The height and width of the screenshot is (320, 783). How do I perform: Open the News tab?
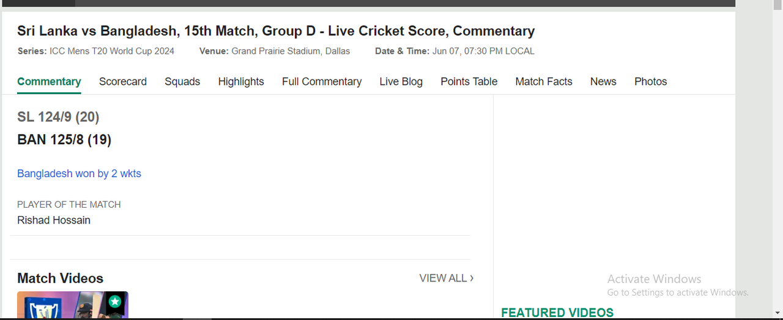coord(603,82)
